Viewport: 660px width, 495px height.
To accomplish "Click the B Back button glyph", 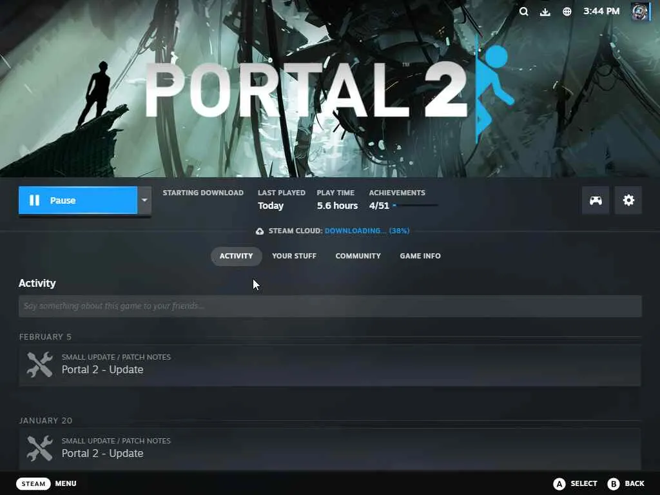I will click(614, 483).
